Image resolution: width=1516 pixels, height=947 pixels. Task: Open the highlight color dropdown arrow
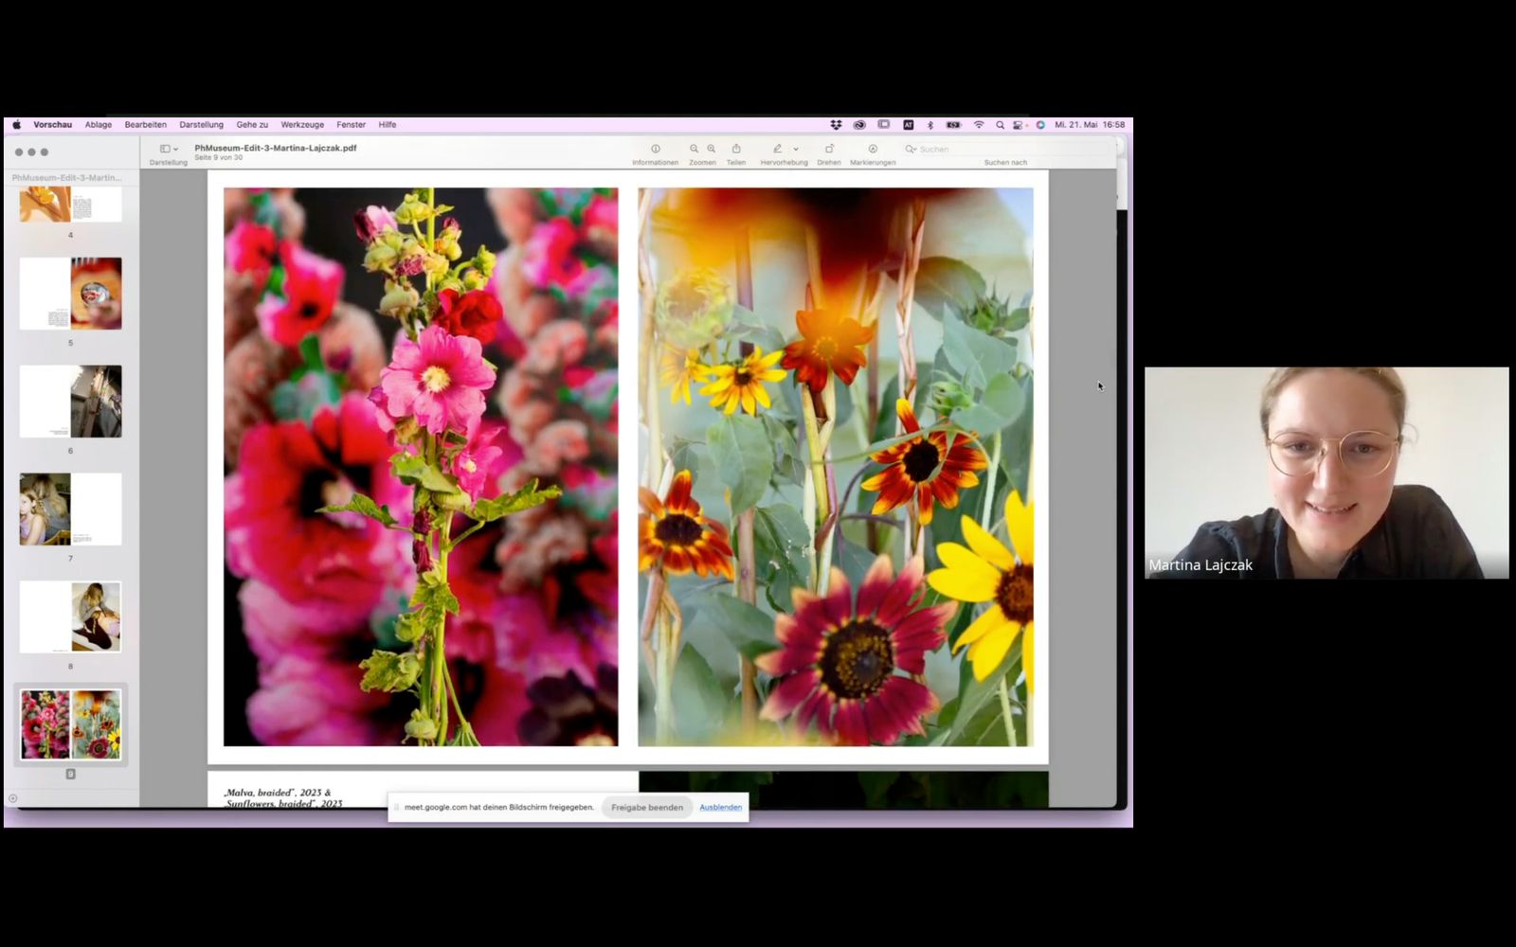click(796, 150)
